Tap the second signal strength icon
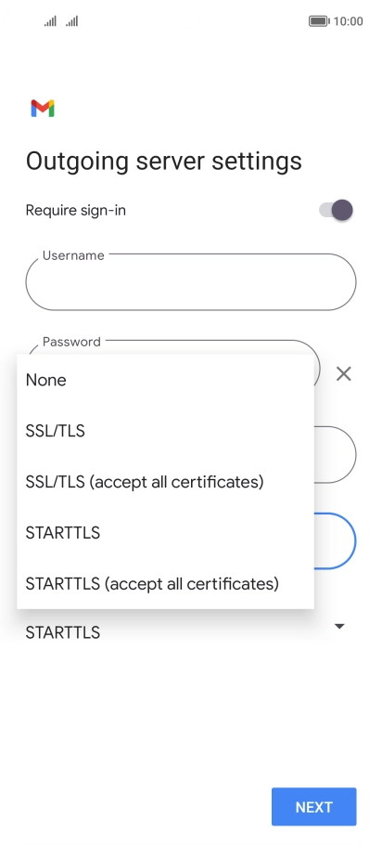Viewport: 382px width, 845px height. pos(72,21)
